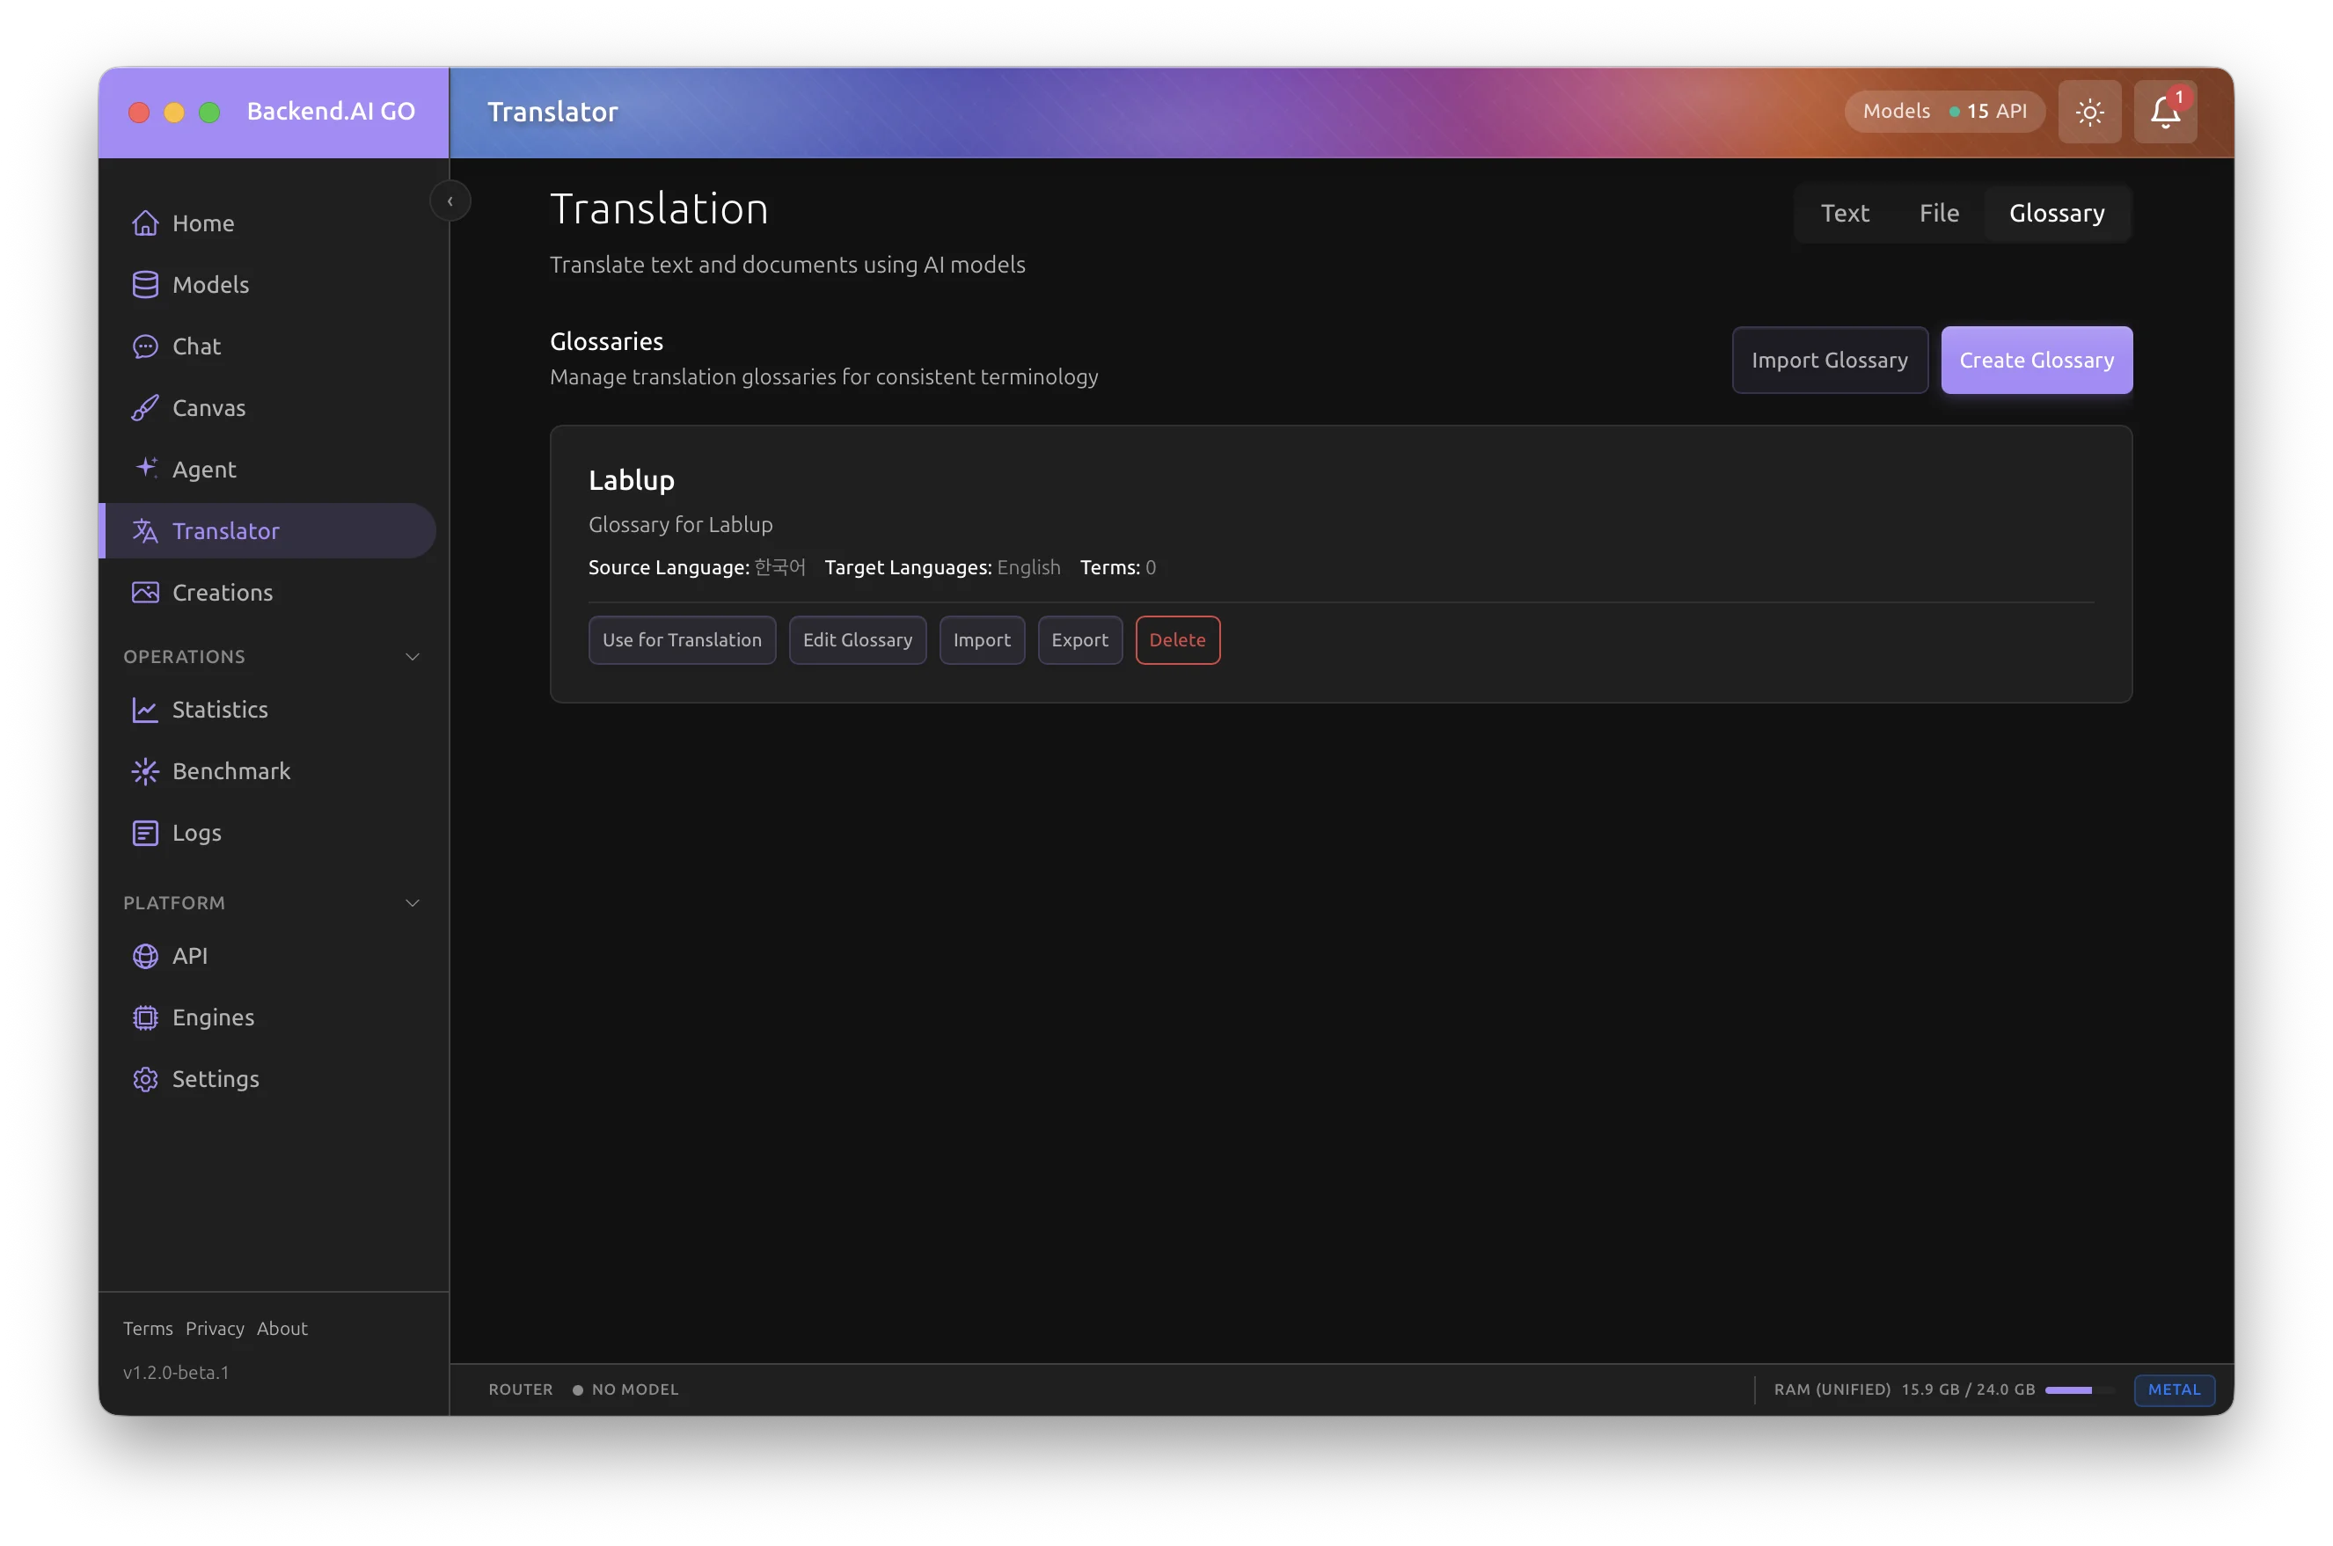The width and height of the screenshot is (2333, 1546).
Task: Click the Create Glossary button
Action: [2035, 361]
